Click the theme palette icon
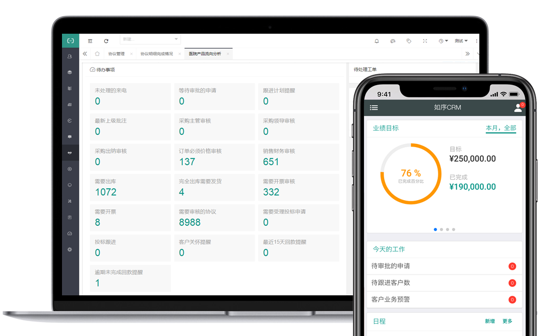Viewport: 544px width, 336px height. coord(393,41)
